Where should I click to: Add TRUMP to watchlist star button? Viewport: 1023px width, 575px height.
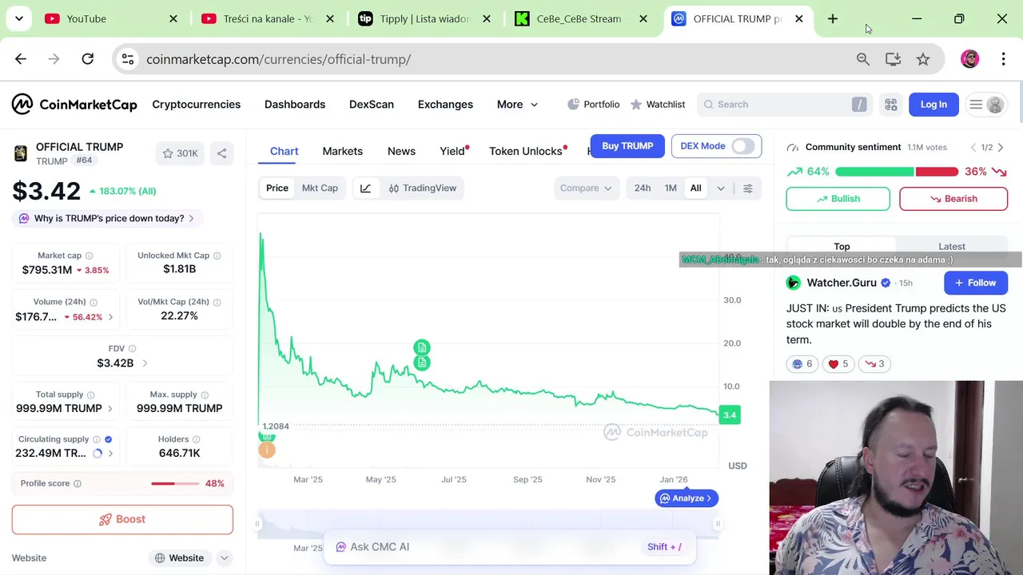180,153
